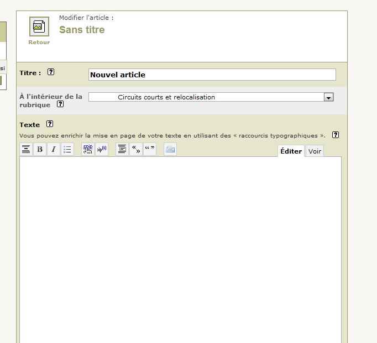
Task: Click the keyboard special characters icon
Action: [x=170, y=149]
